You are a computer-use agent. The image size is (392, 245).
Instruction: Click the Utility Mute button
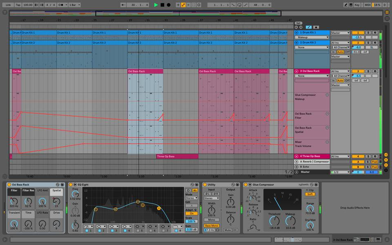(x=227, y=230)
